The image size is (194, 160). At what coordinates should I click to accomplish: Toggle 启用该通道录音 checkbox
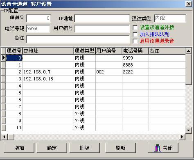[135, 41]
